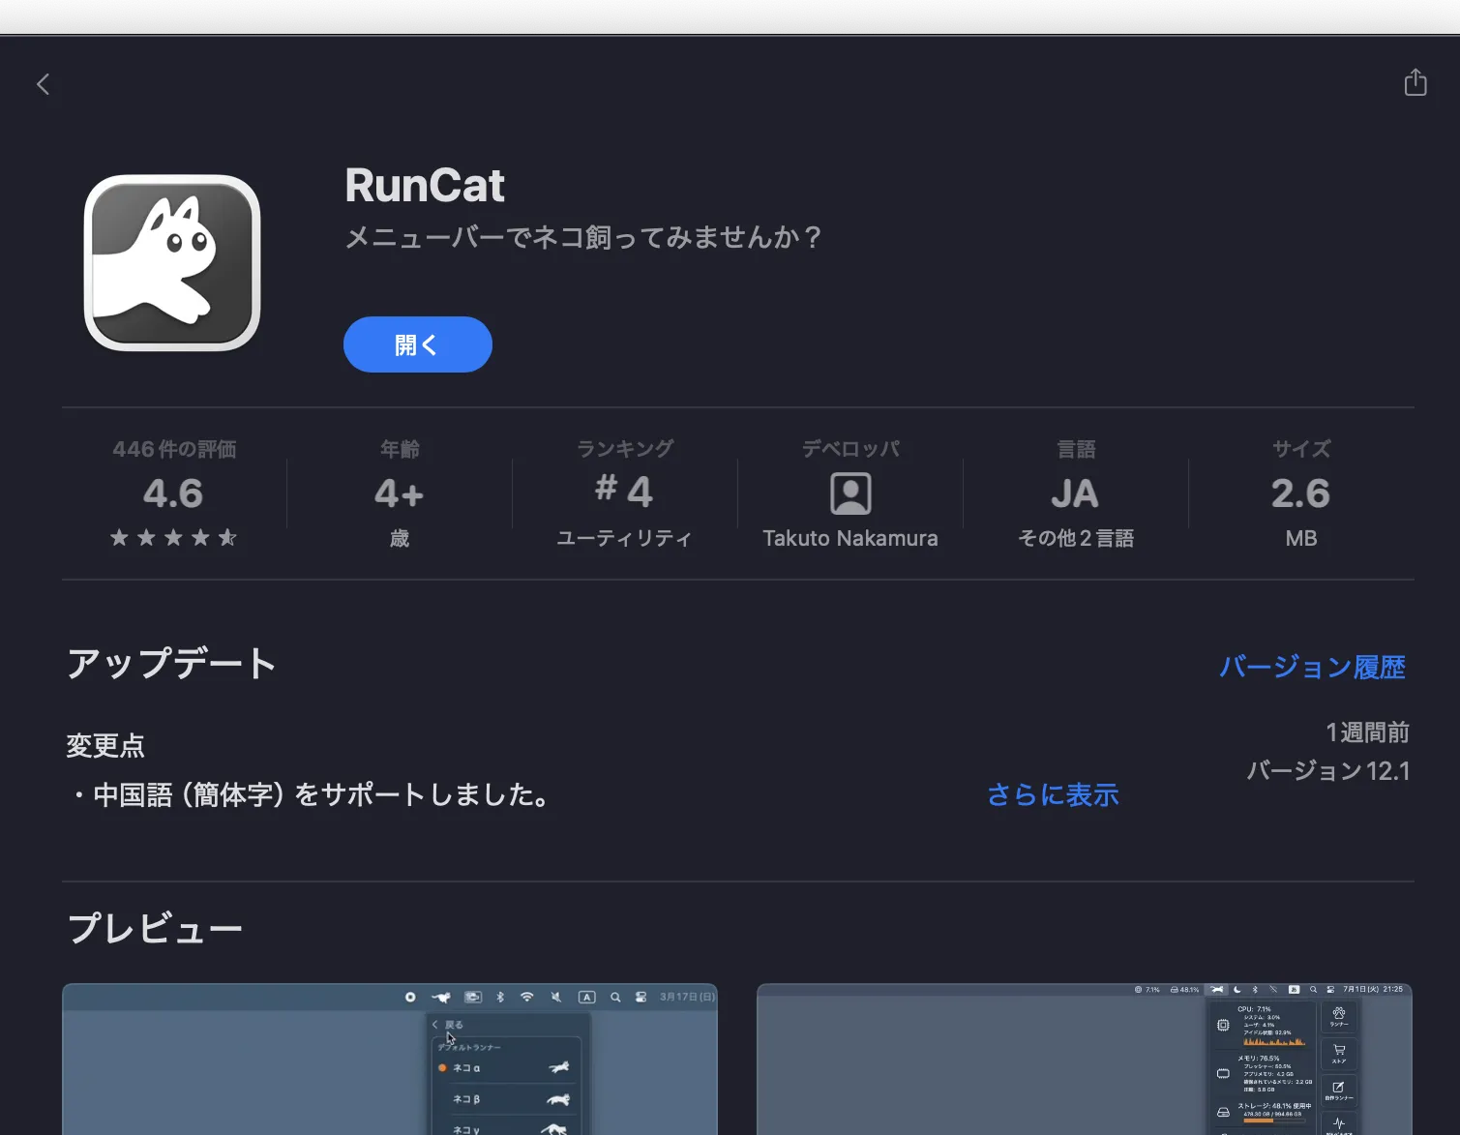
Task: Click the star rating row
Action: click(173, 537)
